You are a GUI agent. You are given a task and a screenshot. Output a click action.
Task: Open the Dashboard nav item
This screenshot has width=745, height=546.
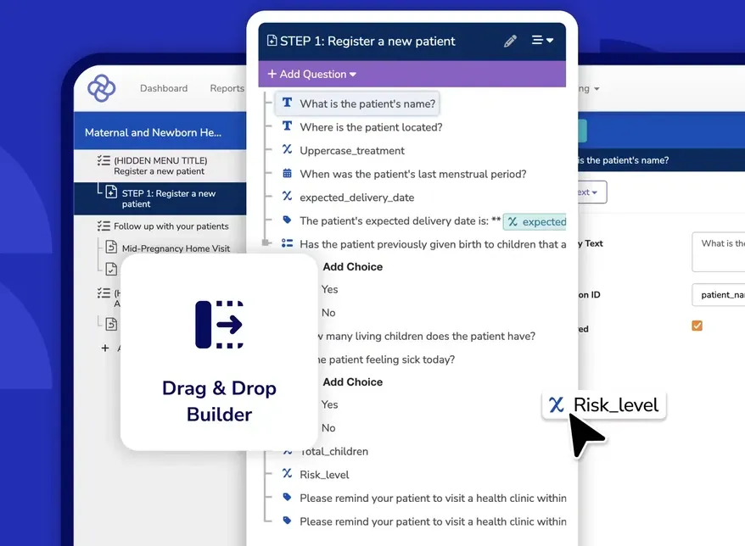coord(164,88)
